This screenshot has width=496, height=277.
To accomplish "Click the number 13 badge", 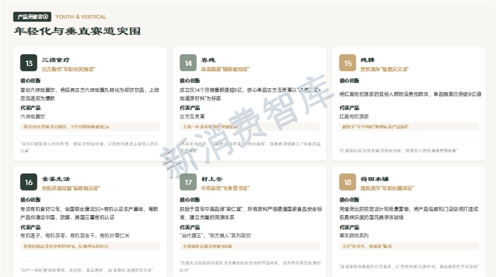I will tap(29, 63).
